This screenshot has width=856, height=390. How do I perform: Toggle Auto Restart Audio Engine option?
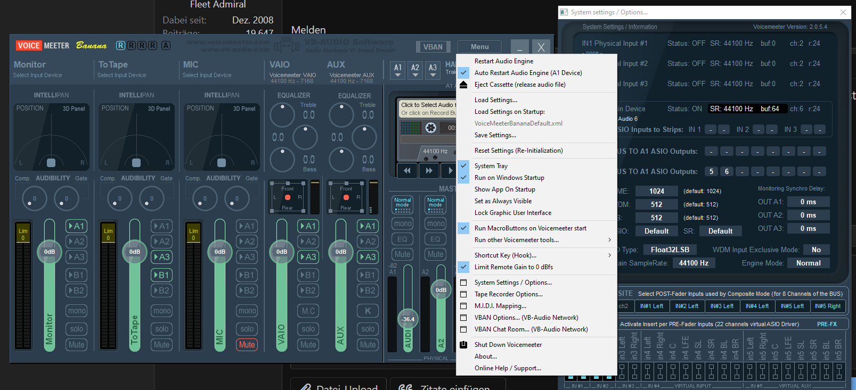[x=536, y=73]
